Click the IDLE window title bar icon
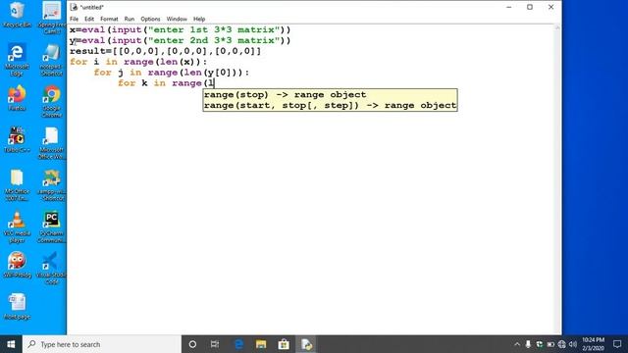The image size is (628, 353). coord(74,7)
